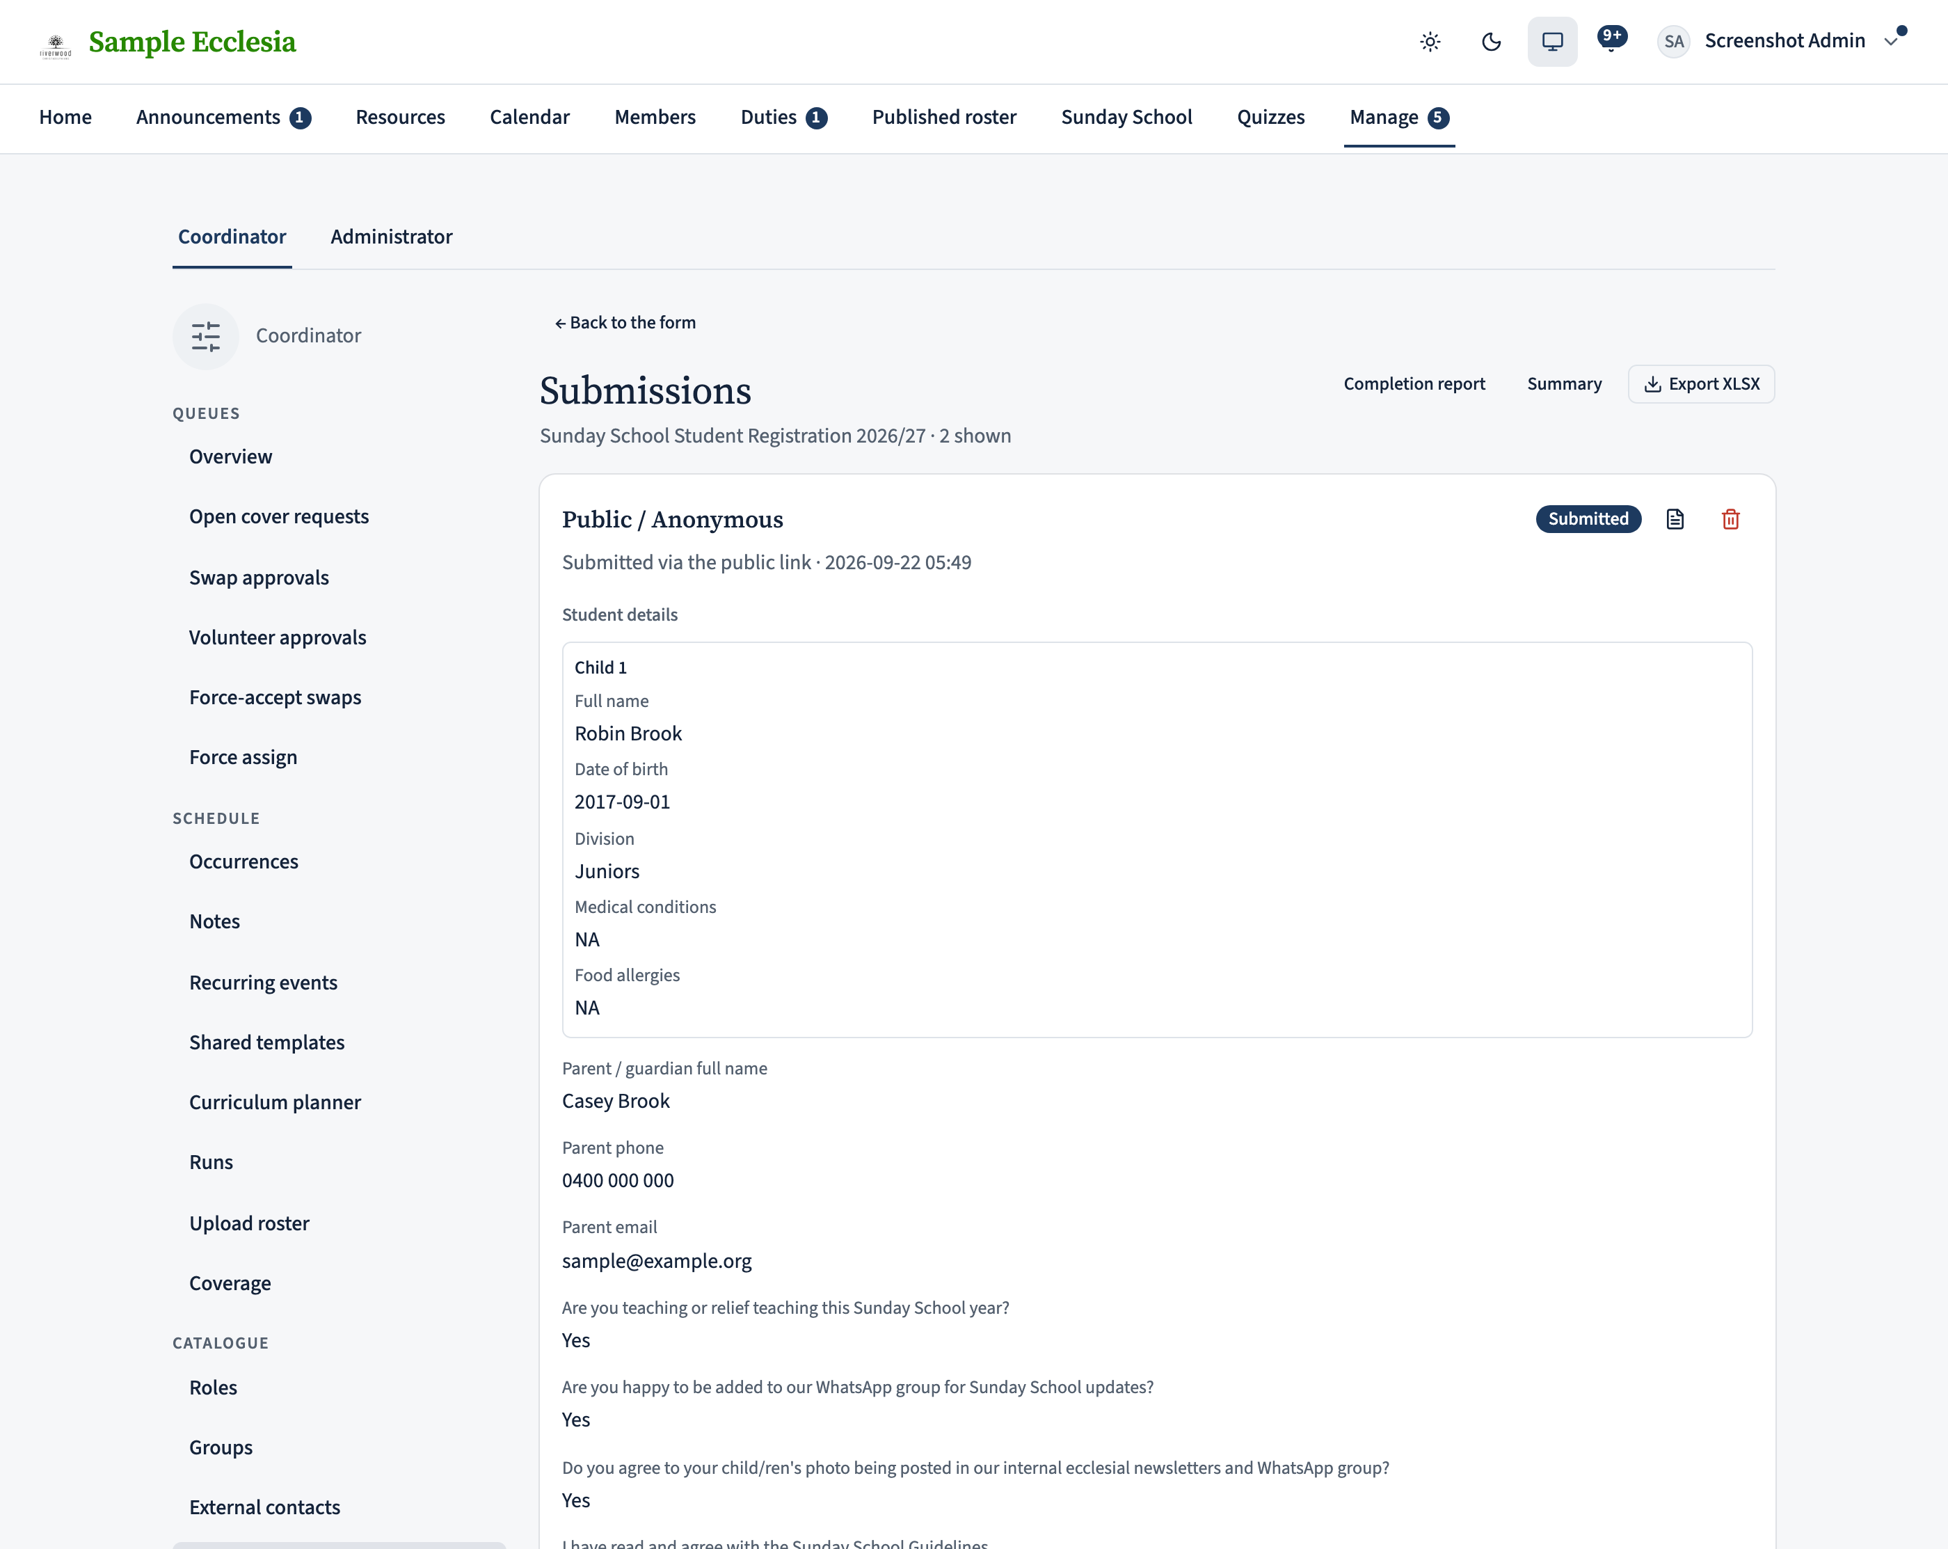This screenshot has width=1948, height=1549.
Task: Click the Submitted status badge
Action: (x=1588, y=518)
